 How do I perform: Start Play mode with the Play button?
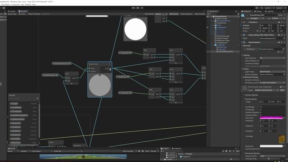[x=133, y=8]
